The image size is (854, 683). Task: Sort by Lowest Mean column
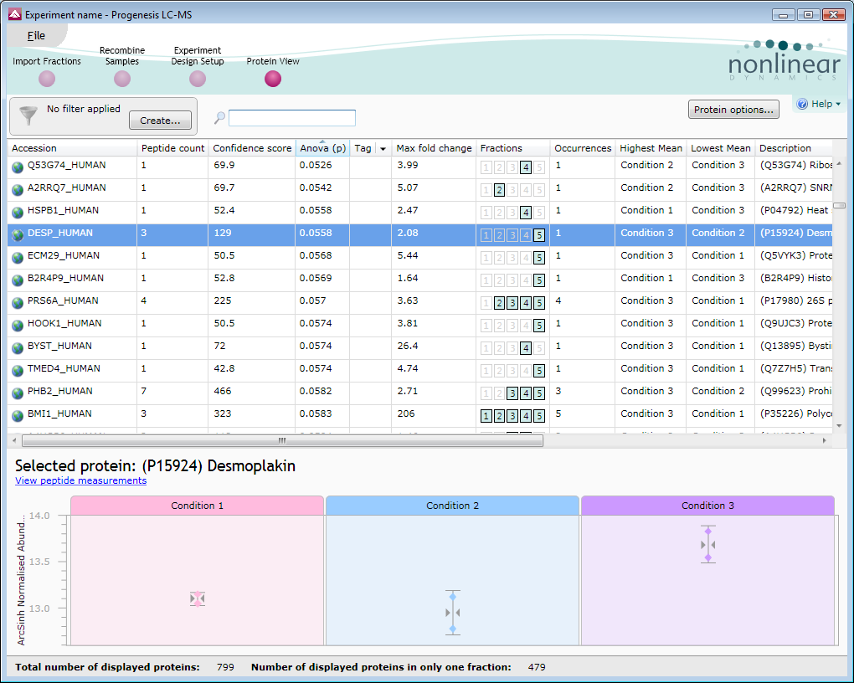[x=721, y=148]
